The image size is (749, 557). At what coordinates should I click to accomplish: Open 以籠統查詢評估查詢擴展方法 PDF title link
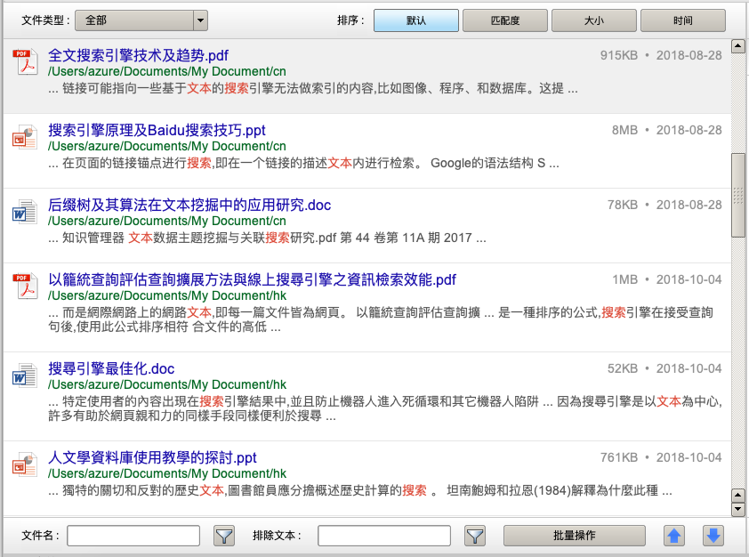(x=252, y=279)
